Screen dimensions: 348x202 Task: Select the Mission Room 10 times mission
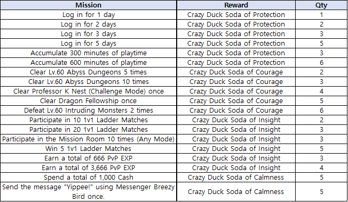[88, 139]
